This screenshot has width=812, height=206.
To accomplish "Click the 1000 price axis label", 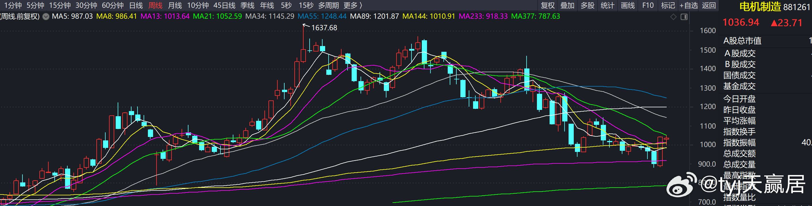I will 708,145.
